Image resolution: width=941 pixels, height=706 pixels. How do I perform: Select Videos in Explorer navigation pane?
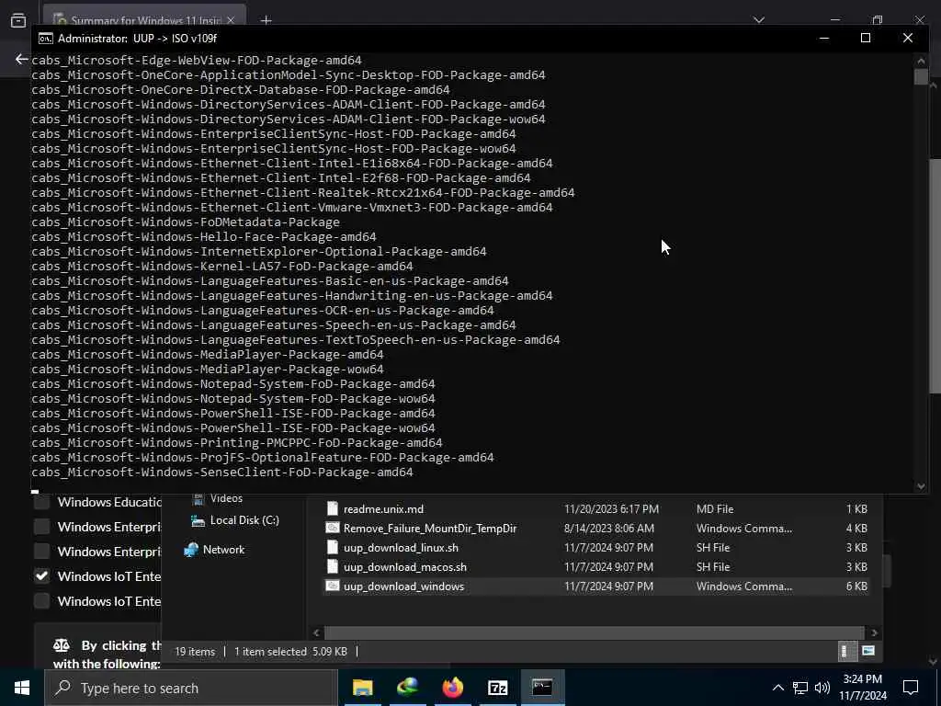[x=226, y=498]
